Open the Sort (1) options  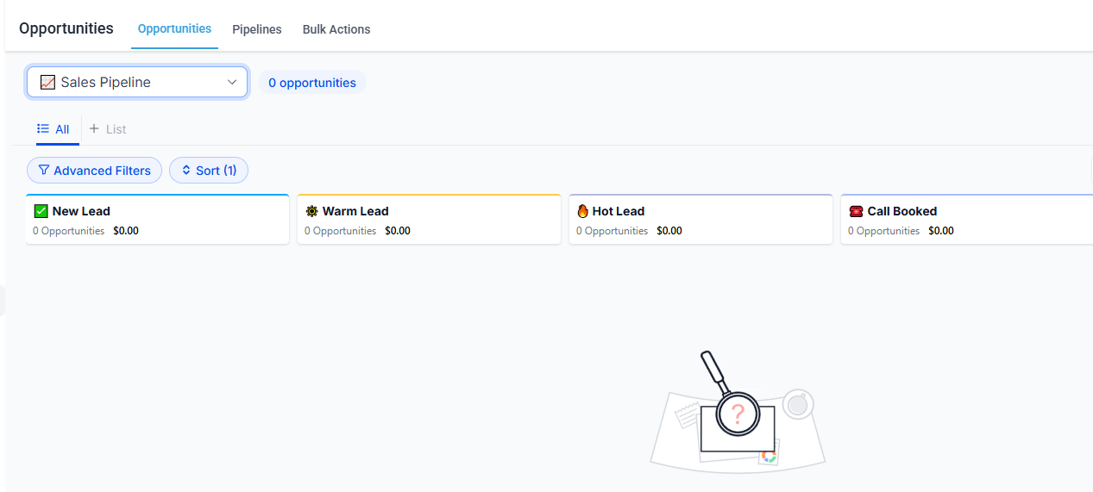[x=209, y=171]
